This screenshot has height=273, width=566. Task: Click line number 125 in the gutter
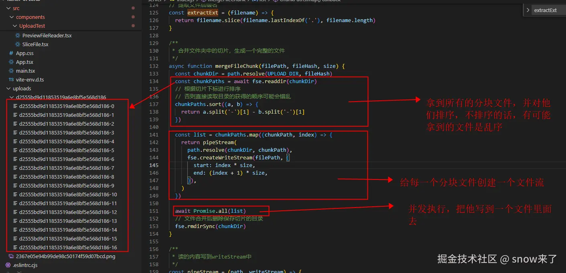(x=154, y=12)
